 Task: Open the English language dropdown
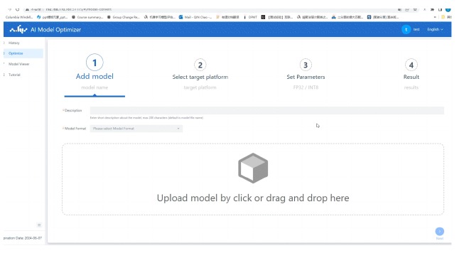pos(435,29)
